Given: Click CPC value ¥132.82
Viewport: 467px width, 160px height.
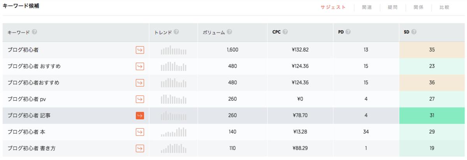Looking at the screenshot, I should [300, 50].
